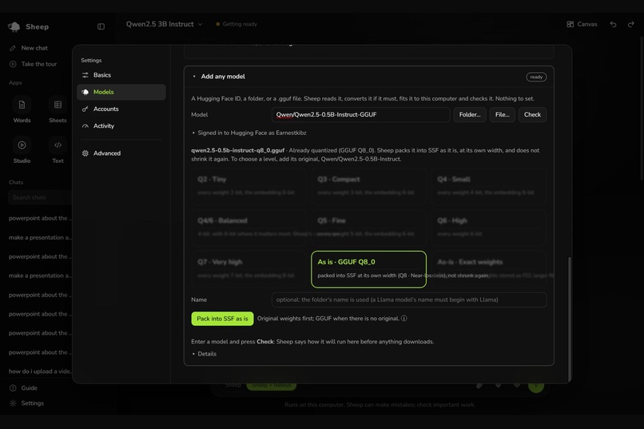
Task: Click Pack into SSF as is
Action: coord(222,319)
